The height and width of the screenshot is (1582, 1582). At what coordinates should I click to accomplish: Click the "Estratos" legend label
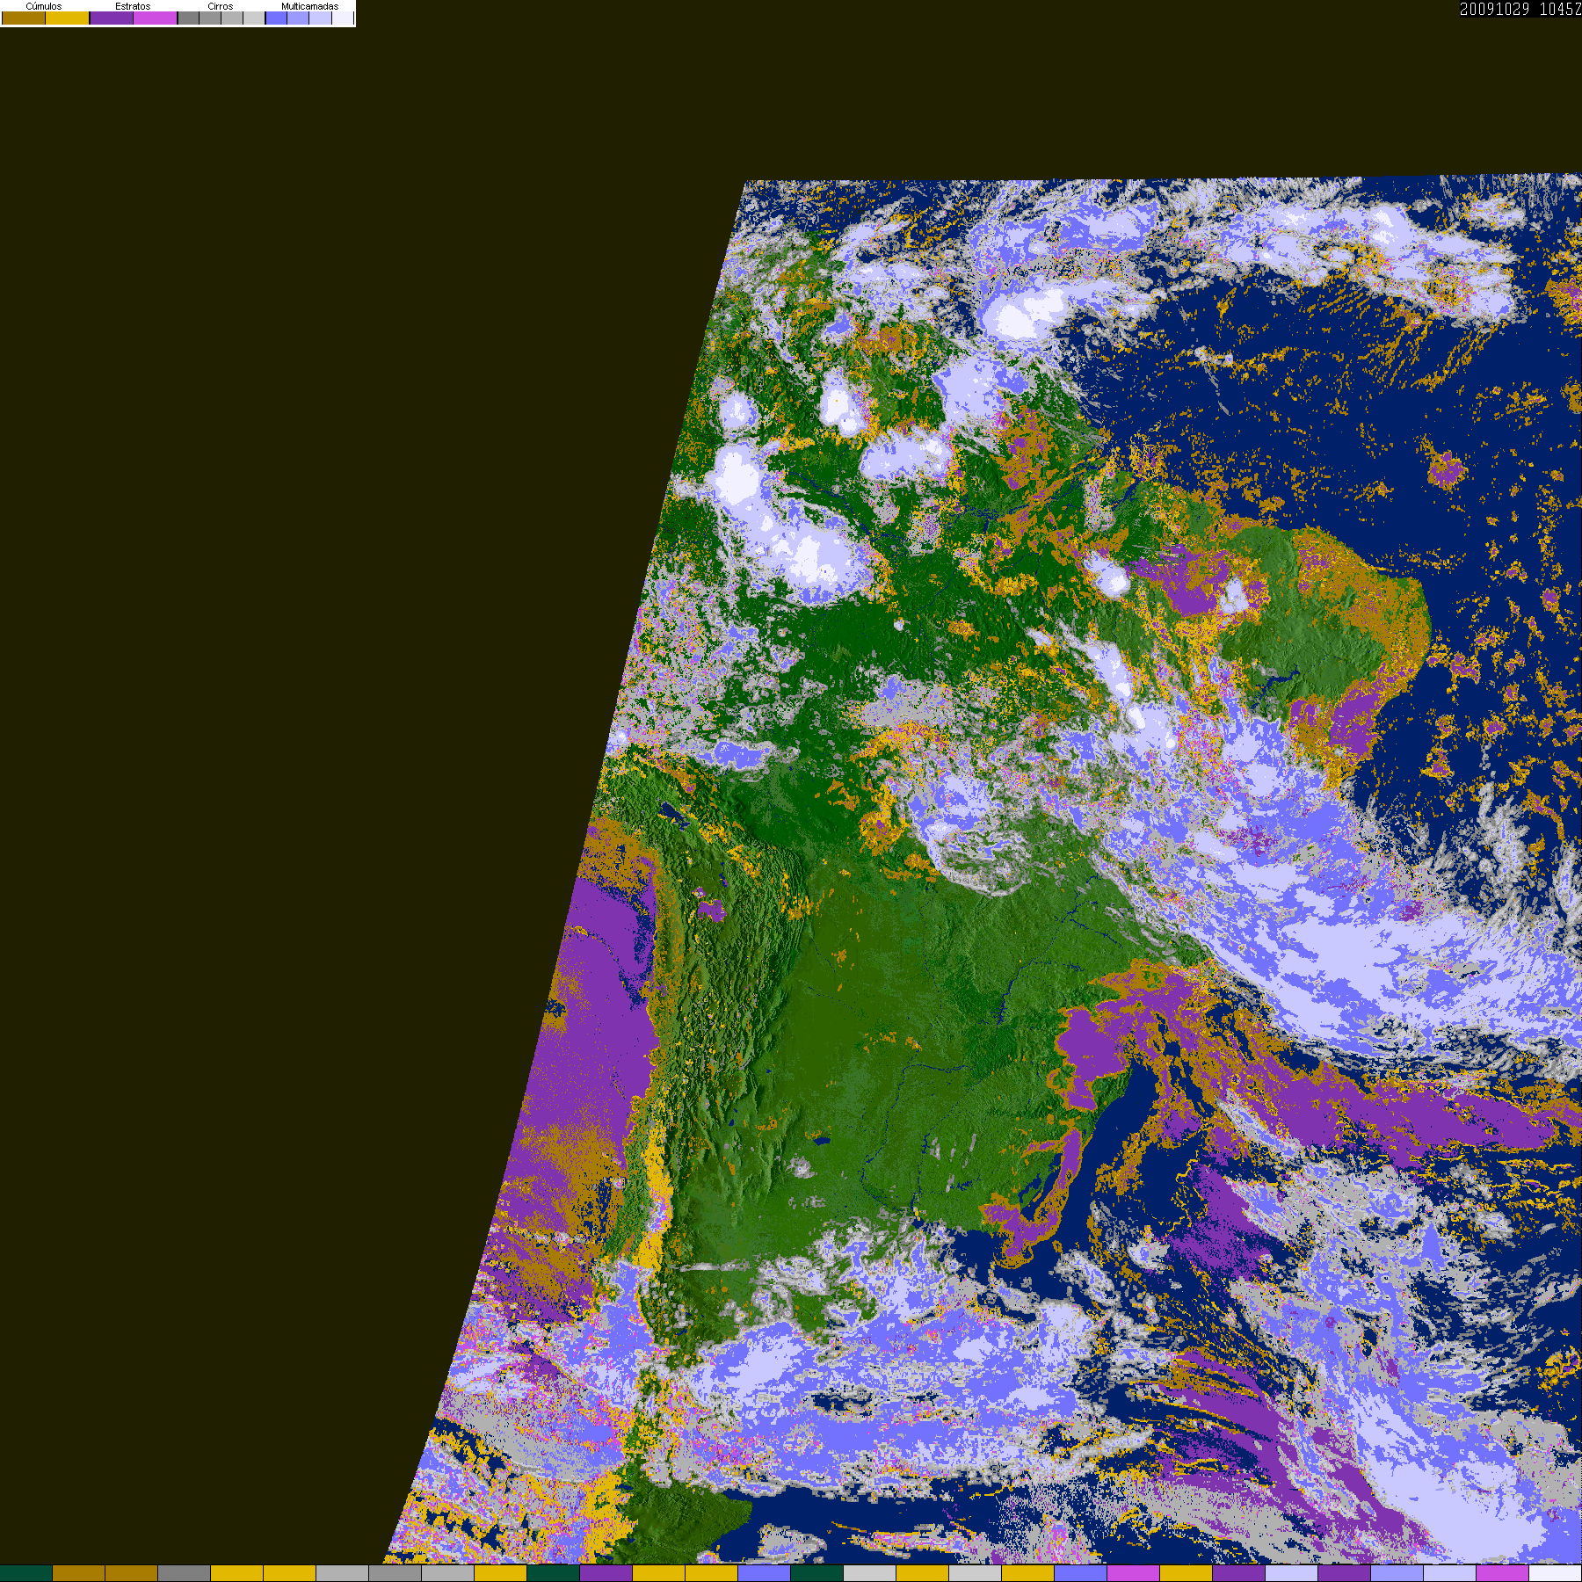click(133, 6)
